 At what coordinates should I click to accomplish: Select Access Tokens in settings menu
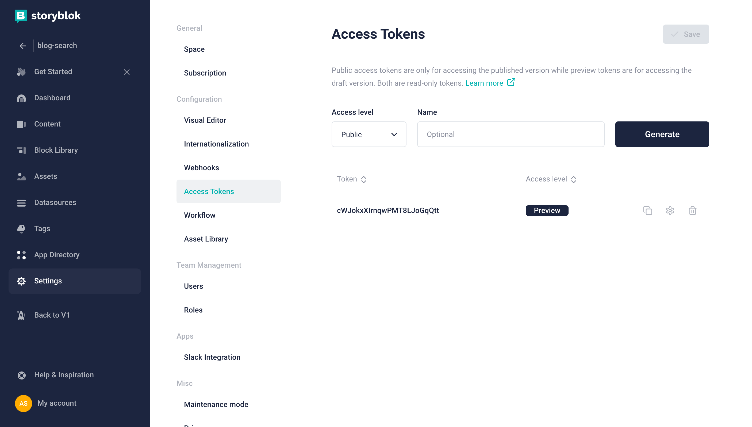(x=228, y=192)
